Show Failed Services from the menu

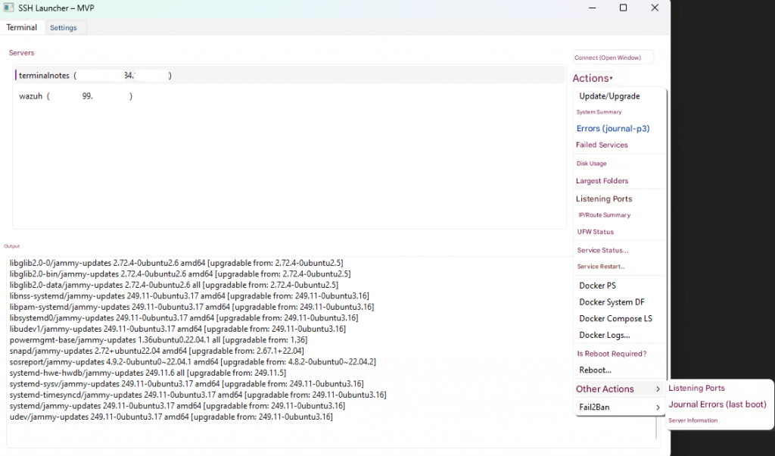pos(602,145)
